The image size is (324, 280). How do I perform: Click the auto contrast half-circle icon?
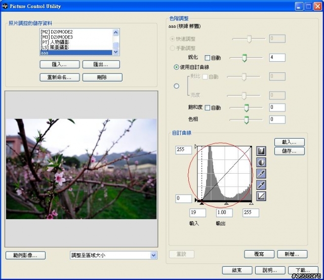tap(261, 163)
